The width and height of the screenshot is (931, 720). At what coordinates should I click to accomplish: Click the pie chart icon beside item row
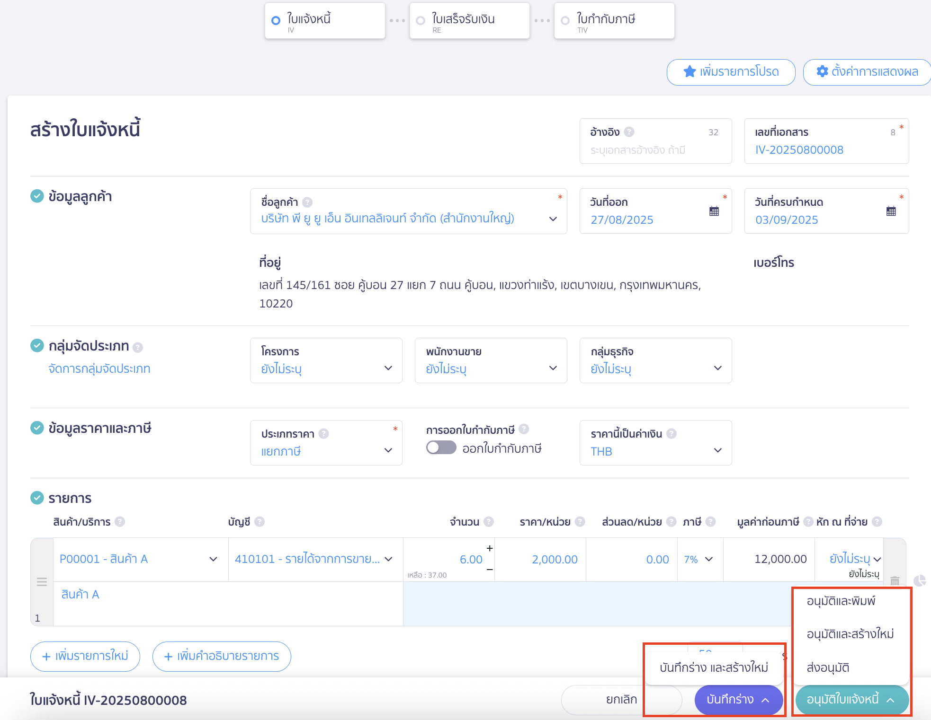pyautogui.click(x=920, y=580)
